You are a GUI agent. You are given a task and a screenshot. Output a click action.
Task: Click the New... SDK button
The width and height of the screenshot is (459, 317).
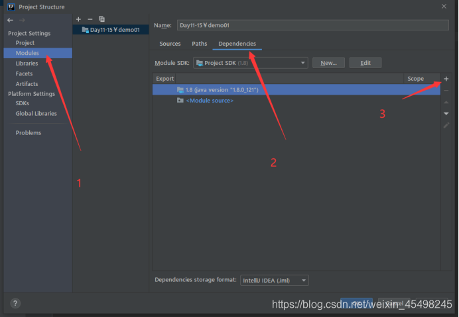click(x=328, y=63)
